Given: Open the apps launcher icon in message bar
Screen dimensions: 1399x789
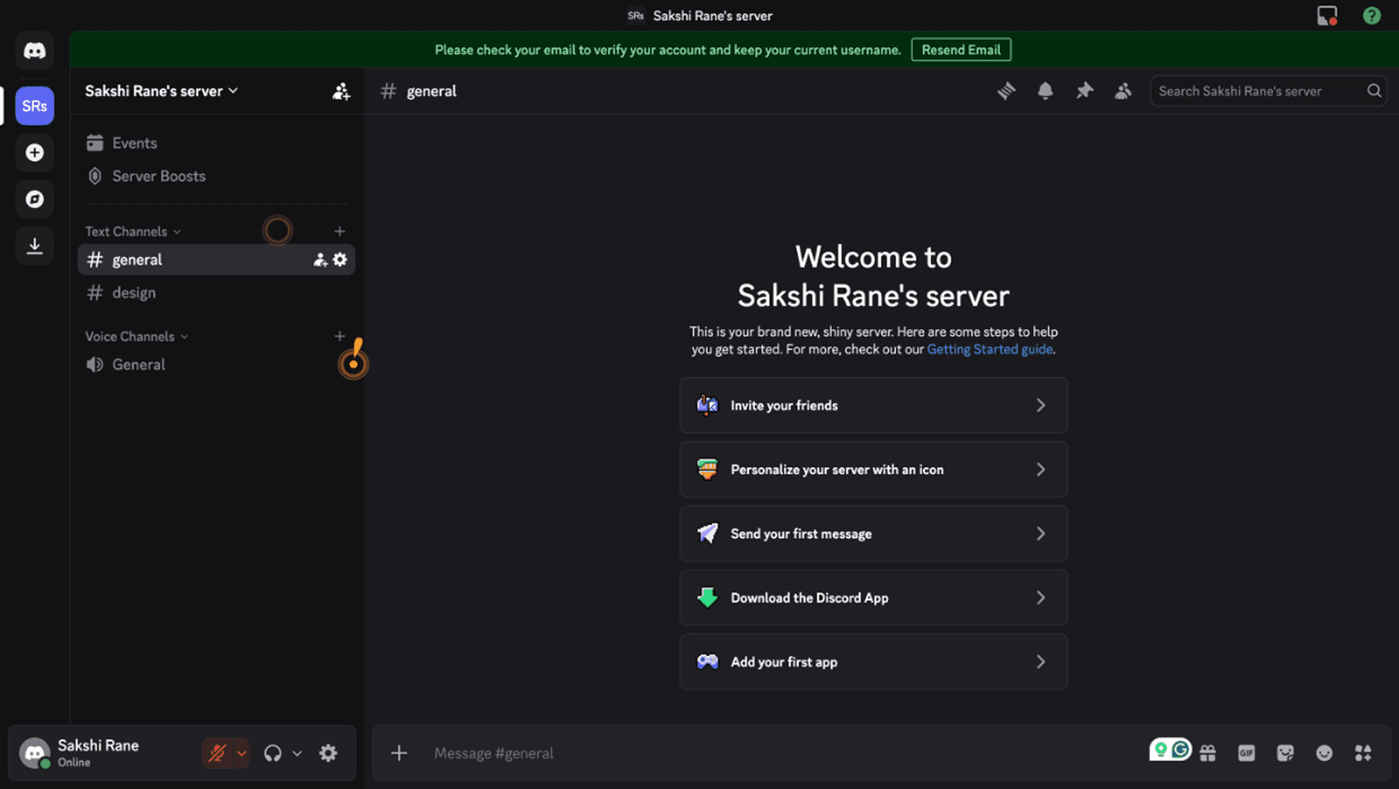Looking at the screenshot, I should coord(1363,753).
